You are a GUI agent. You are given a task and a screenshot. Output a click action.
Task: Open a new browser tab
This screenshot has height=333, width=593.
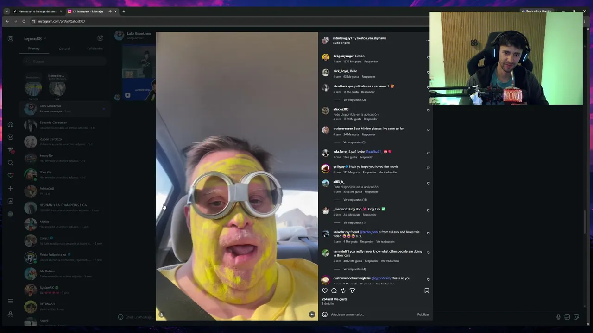pyautogui.click(x=124, y=11)
